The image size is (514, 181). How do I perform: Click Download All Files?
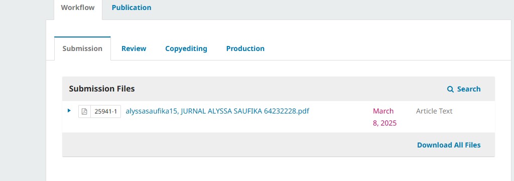tap(449, 145)
